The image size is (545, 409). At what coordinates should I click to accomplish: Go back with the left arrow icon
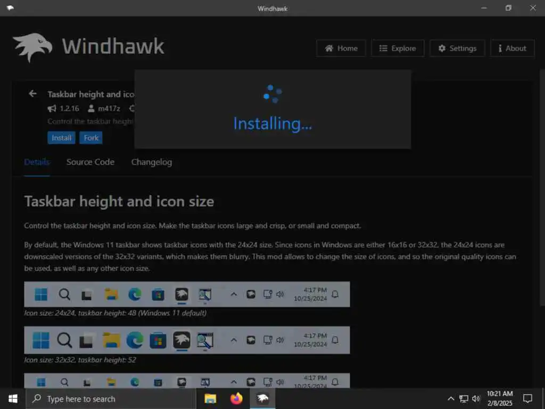(x=32, y=94)
